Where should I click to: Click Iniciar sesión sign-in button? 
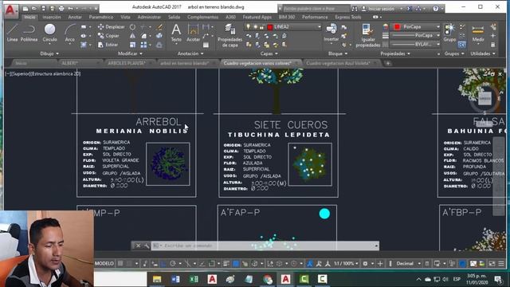coord(381,9)
